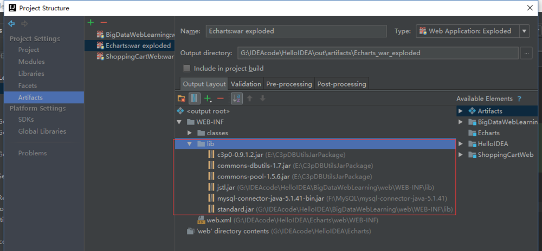The height and width of the screenshot is (251, 542).
Task: Toggle sort elements by names and types
Action: pos(237,98)
